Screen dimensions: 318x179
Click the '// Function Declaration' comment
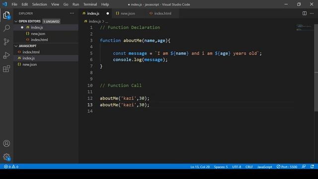tap(130, 27)
